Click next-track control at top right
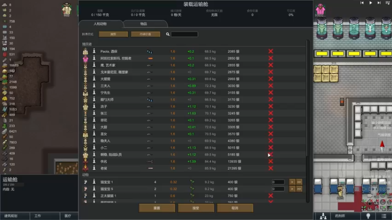 coord(379,3)
